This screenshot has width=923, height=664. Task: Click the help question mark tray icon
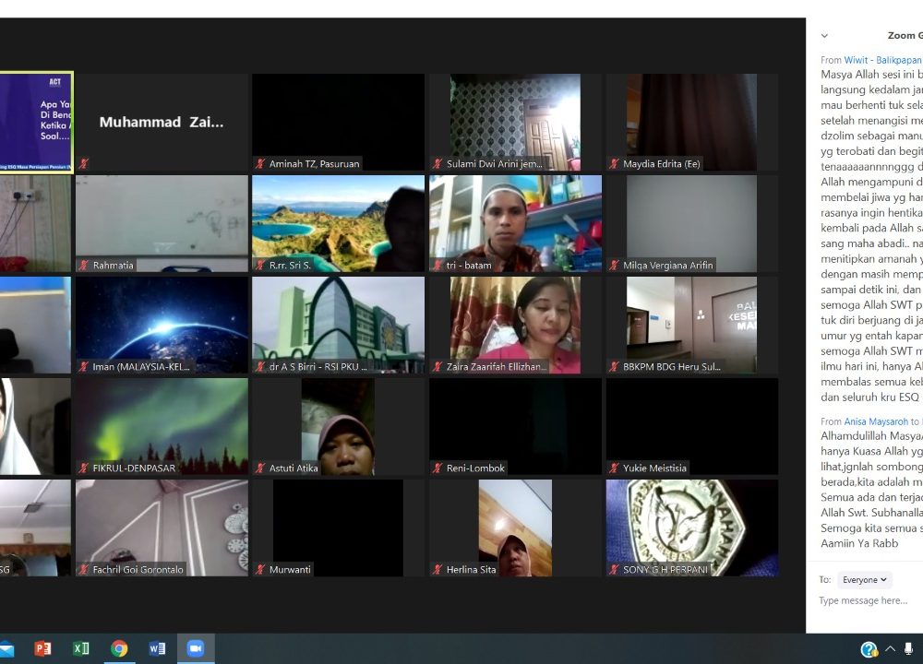click(869, 649)
